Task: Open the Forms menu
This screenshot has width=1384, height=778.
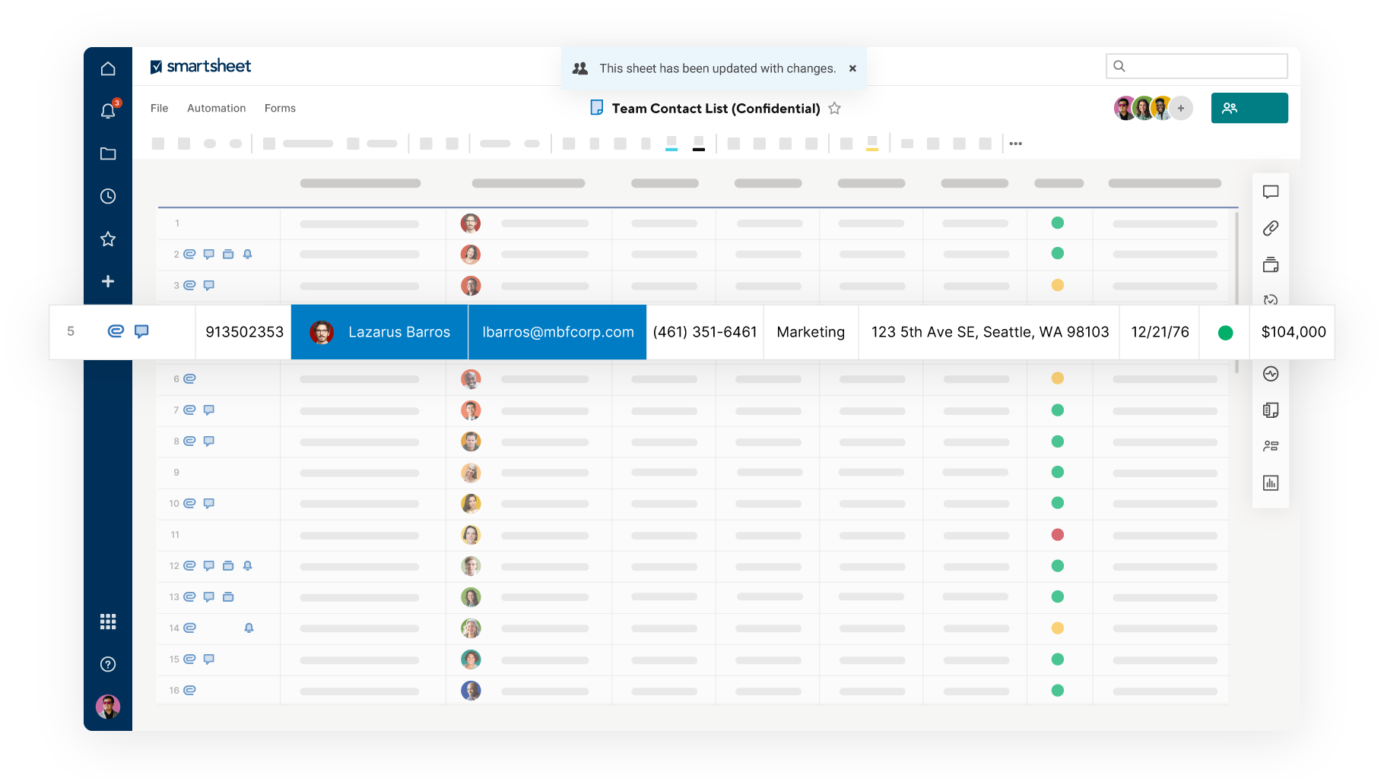Action: [x=280, y=108]
